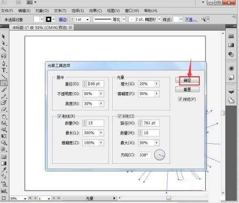This screenshot has height=203, width=239.
Task: Select the Type (T) tool
Action: 3,70
